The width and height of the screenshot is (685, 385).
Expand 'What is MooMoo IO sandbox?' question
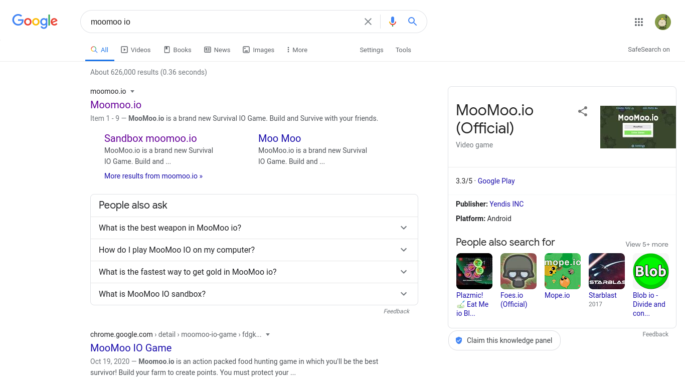click(x=254, y=294)
